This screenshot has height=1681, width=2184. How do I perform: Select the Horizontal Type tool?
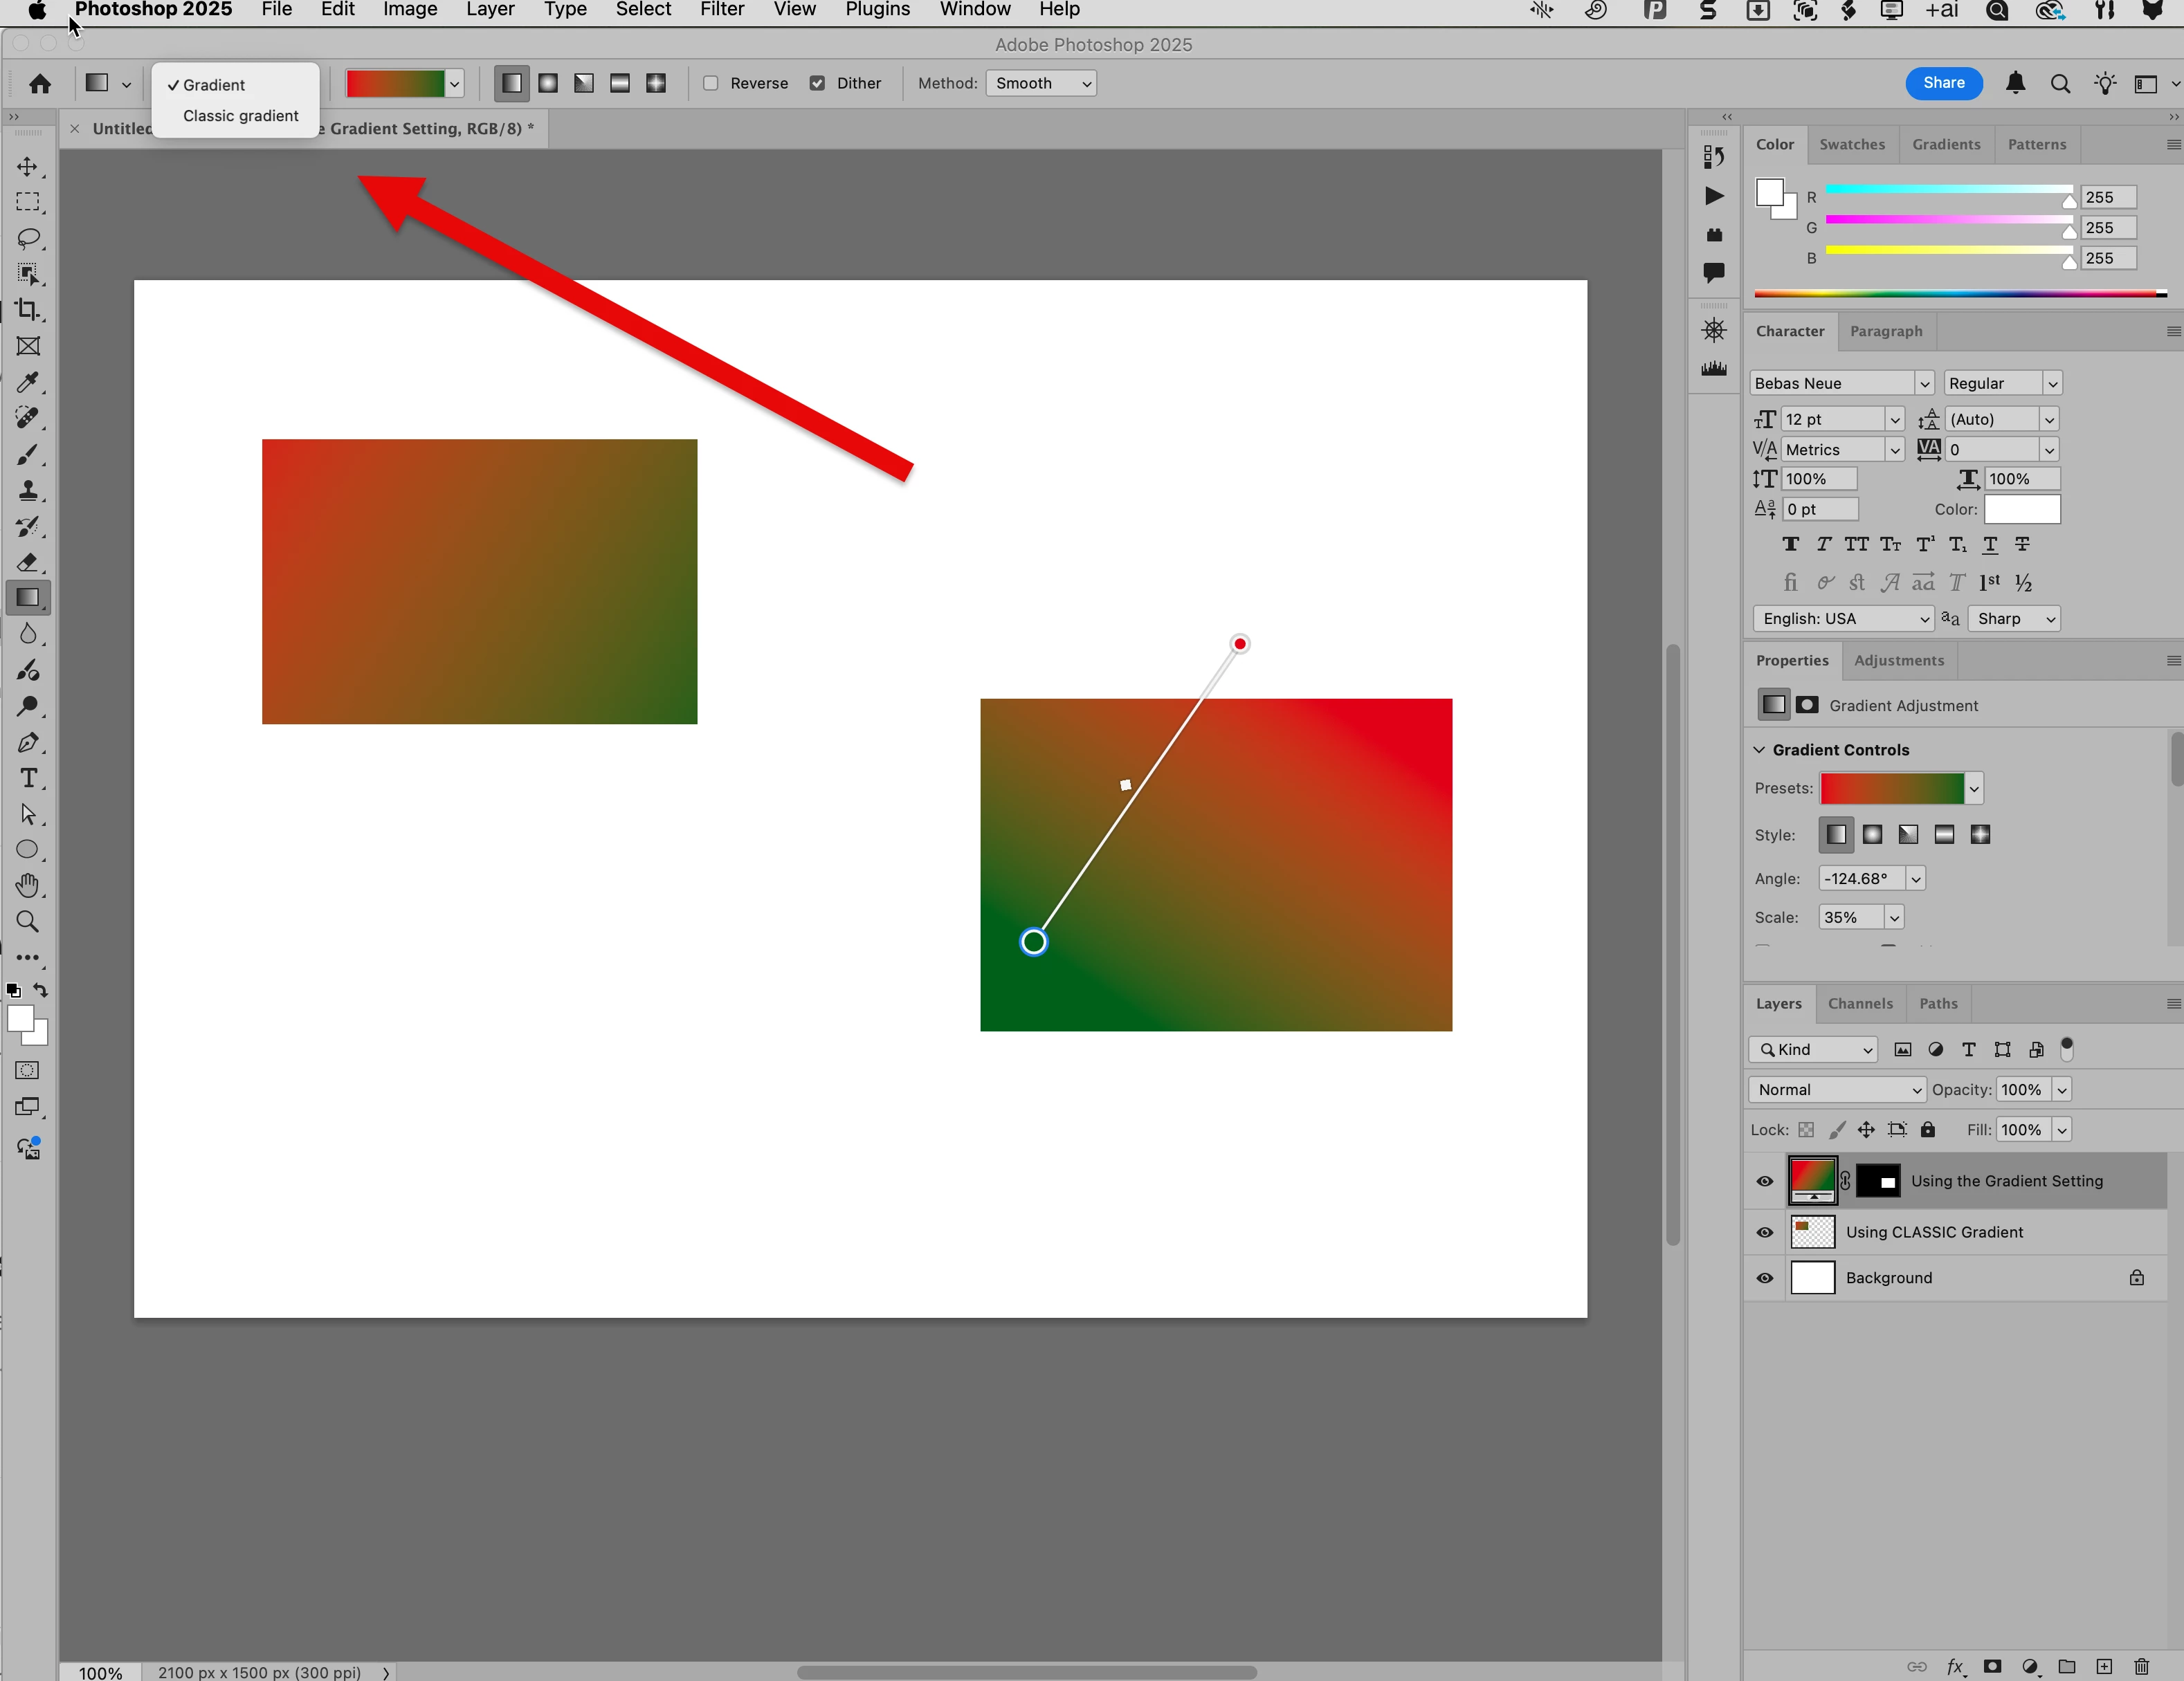[27, 778]
